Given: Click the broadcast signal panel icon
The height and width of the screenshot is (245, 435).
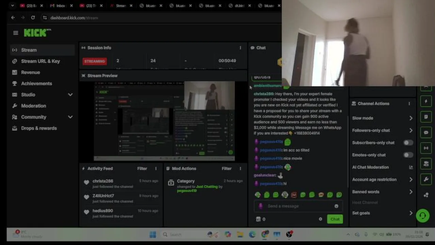Looking at the screenshot, I should (x=426, y=148).
